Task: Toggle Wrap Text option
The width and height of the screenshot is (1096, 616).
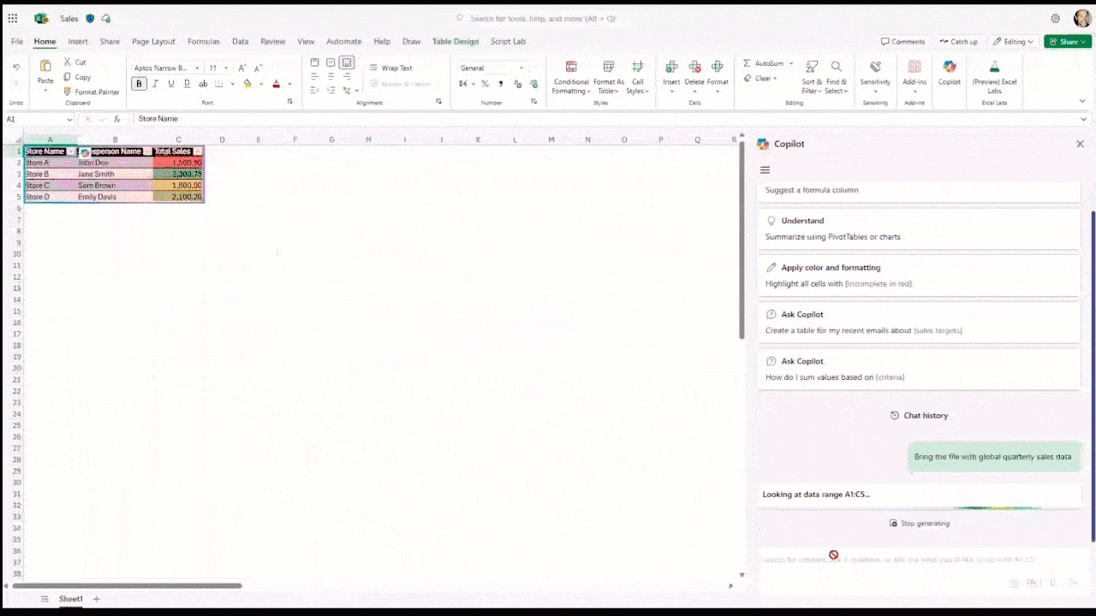Action: (390, 68)
